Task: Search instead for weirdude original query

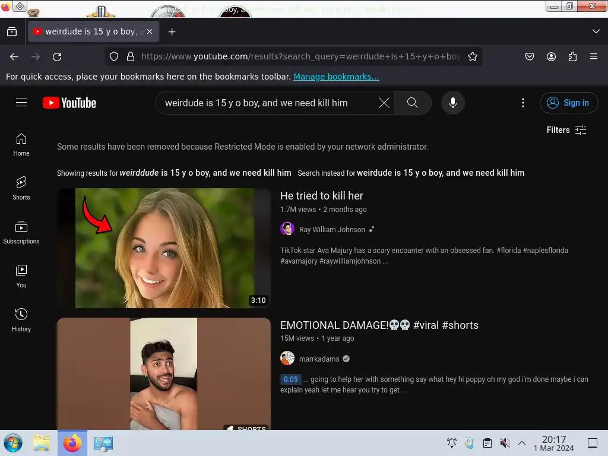Action: [x=441, y=173]
